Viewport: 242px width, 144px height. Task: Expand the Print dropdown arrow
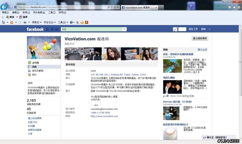click(29, 22)
